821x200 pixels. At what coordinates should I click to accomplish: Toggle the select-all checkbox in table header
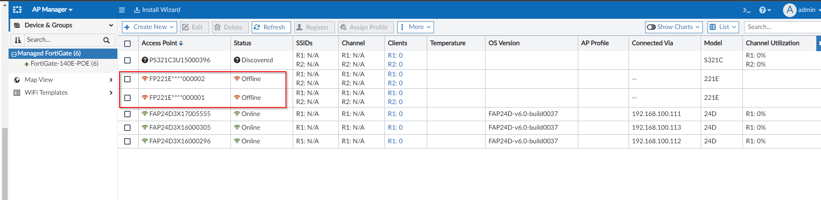point(127,43)
